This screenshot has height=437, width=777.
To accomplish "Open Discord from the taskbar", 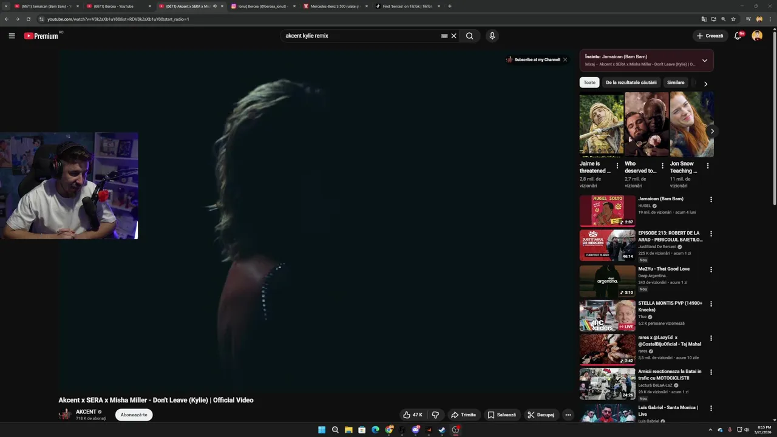I will (416, 430).
